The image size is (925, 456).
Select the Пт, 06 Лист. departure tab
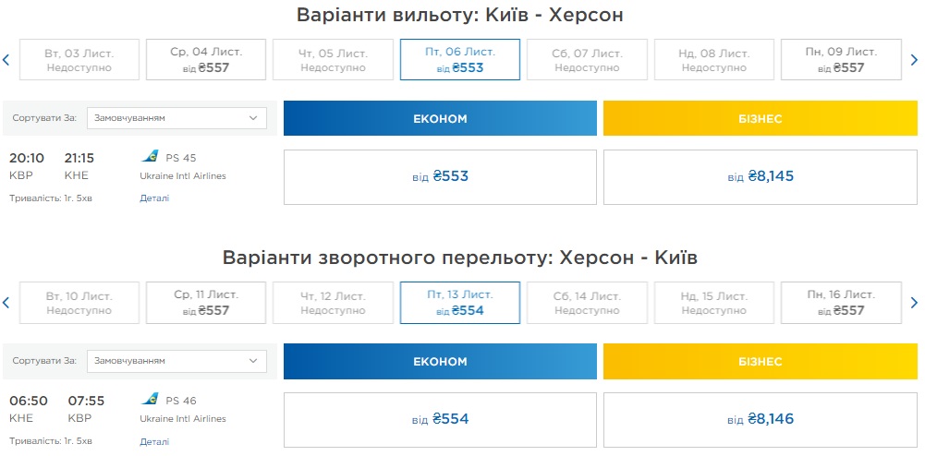click(460, 60)
